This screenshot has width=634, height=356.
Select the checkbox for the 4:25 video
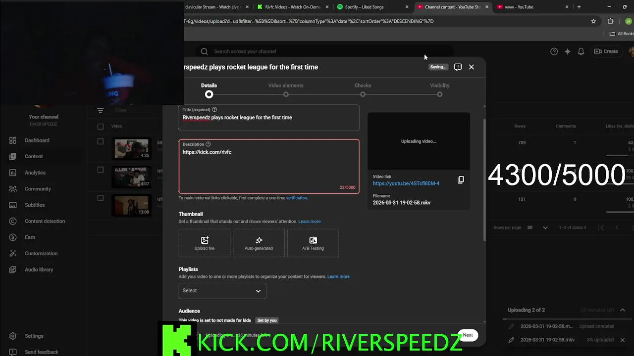pyautogui.click(x=101, y=141)
